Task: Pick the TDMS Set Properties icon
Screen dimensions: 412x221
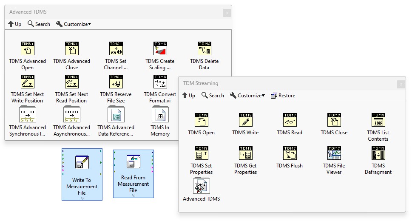Action: pyautogui.click(x=202, y=153)
